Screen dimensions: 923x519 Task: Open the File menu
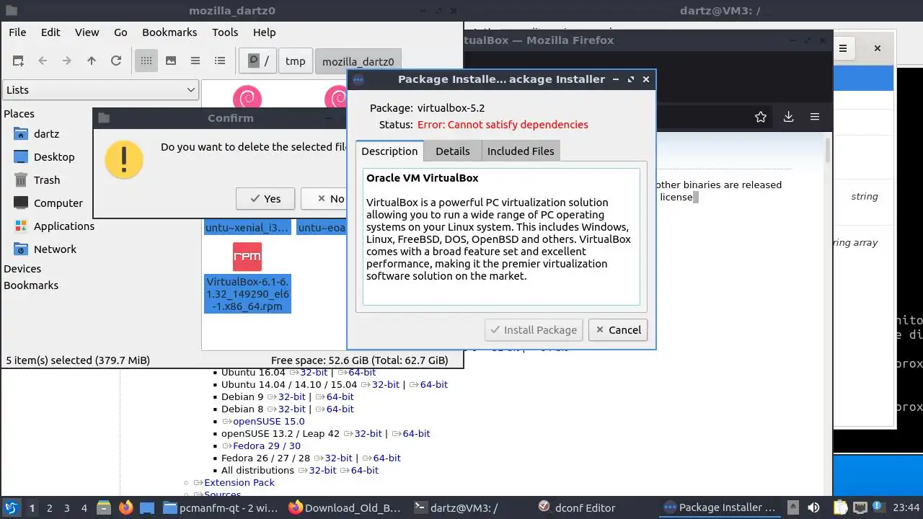pyautogui.click(x=17, y=32)
